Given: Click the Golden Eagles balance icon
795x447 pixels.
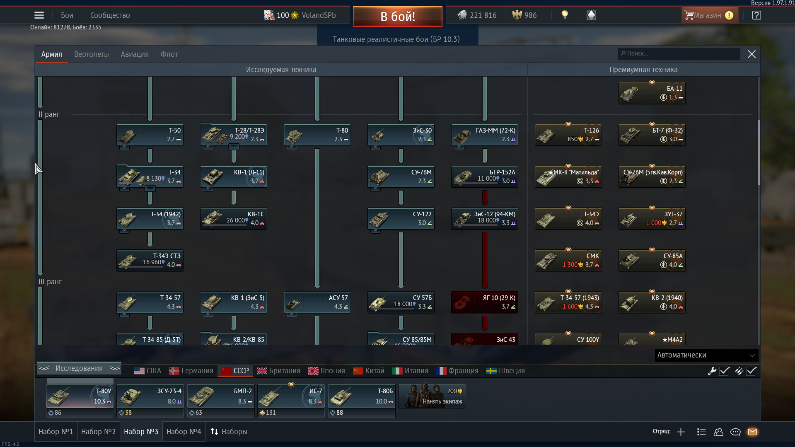Looking at the screenshot, I should [517, 15].
